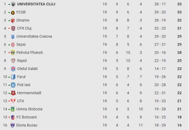189x130 pixels.
Task: Click the Petrolul Ploiesti yellow crest
Action: tap(13, 53)
